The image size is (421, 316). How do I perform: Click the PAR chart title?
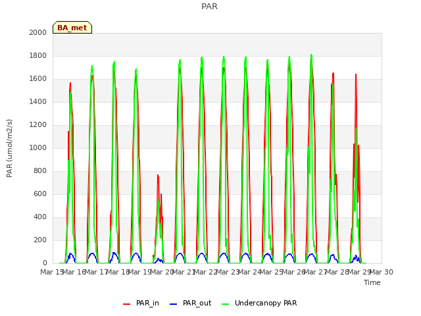pos(209,6)
